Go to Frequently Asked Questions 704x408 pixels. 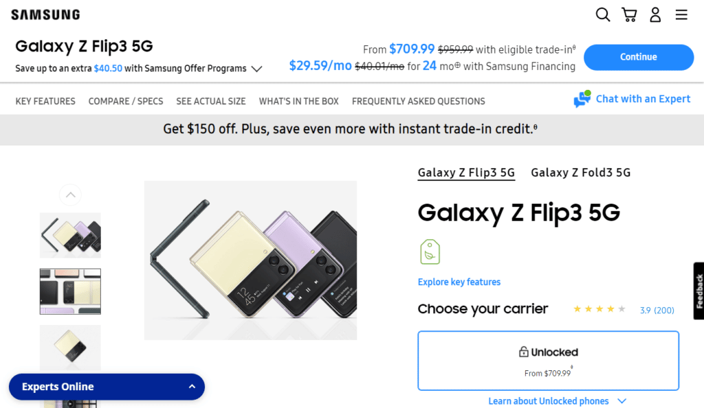418,101
